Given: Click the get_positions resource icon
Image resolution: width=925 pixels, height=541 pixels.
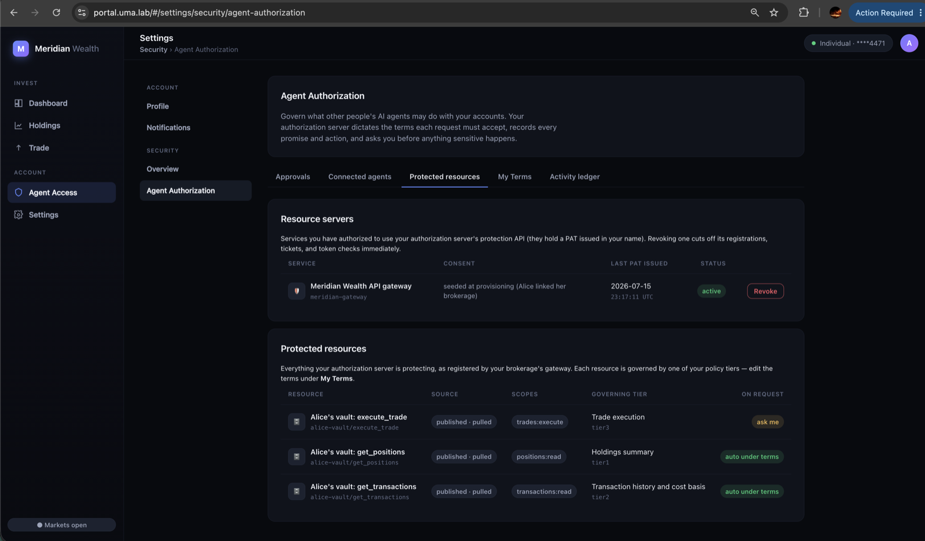Looking at the screenshot, I should coord(297,457).
